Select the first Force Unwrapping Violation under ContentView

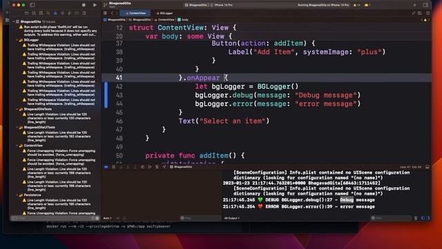point(59,153)
